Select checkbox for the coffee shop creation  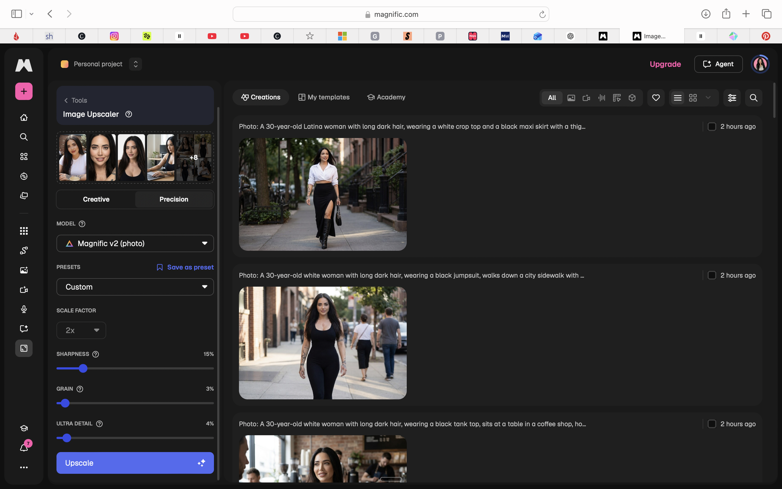coord(712,424)
